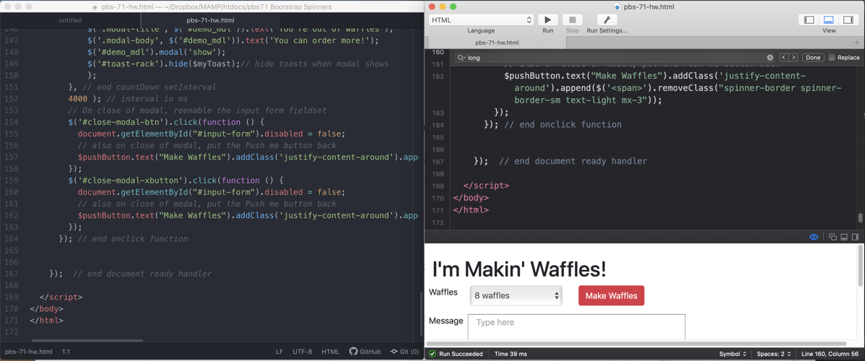The image size is (865, 361).
Task: Select the pbs-71-hw.html tab in CodeRunner
Action: pyautogui.click(x=497, y=43)
